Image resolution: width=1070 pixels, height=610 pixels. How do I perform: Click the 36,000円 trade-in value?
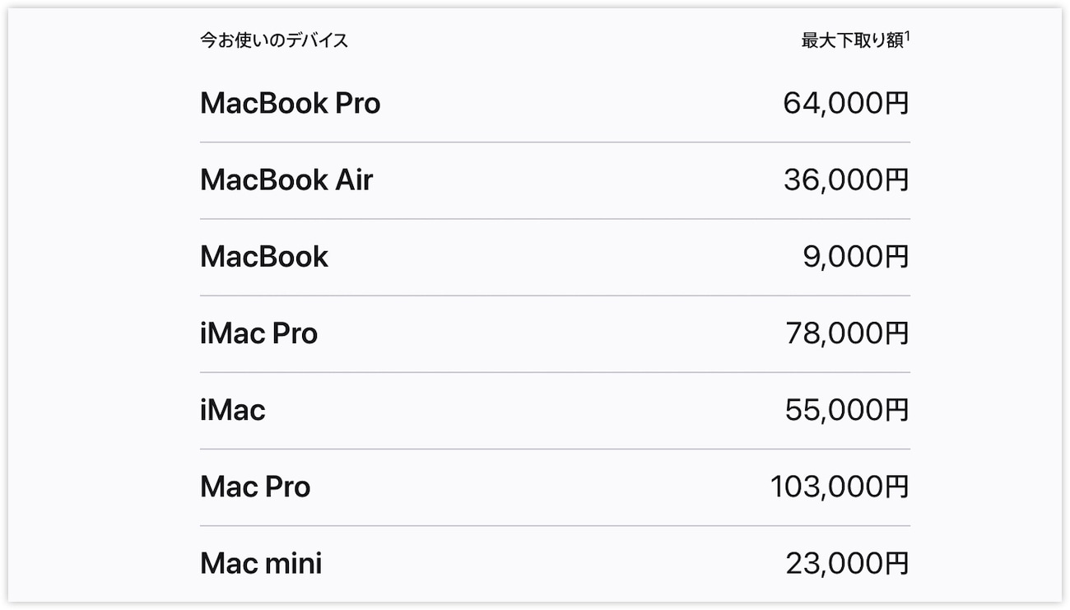click(846, 180)
